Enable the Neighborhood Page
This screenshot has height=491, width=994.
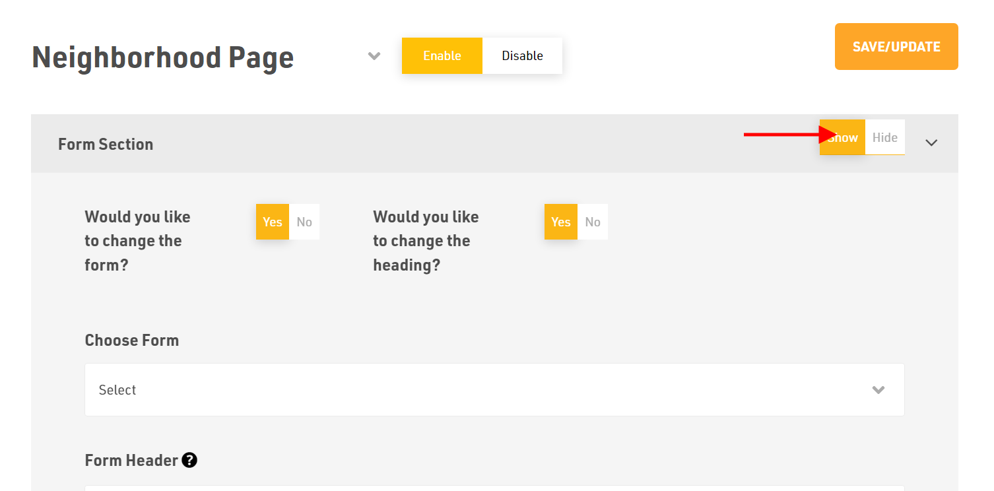pos(442,56)
